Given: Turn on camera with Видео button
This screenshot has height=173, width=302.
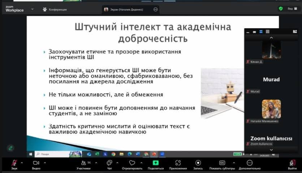Looking at the screenshot, I should (36, 164).
